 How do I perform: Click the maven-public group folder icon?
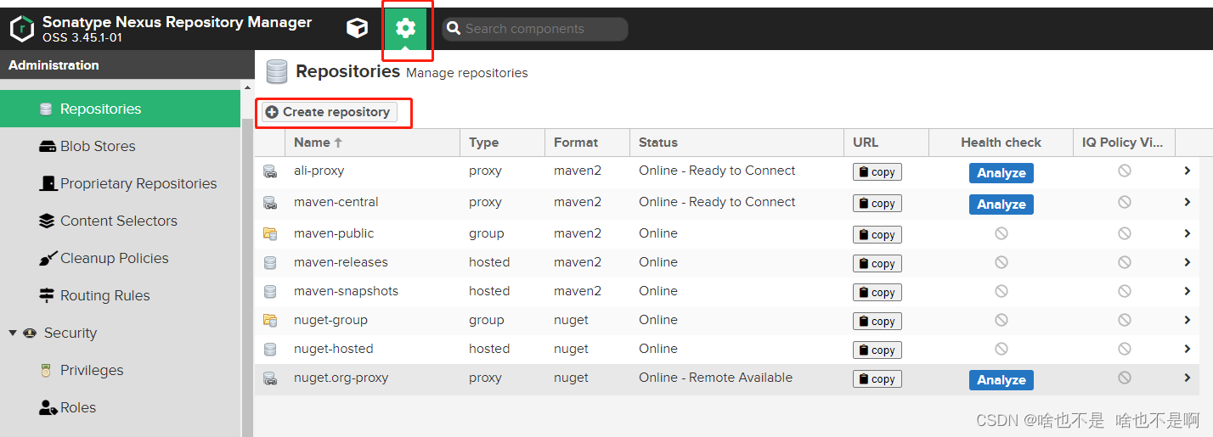[270, 233]
